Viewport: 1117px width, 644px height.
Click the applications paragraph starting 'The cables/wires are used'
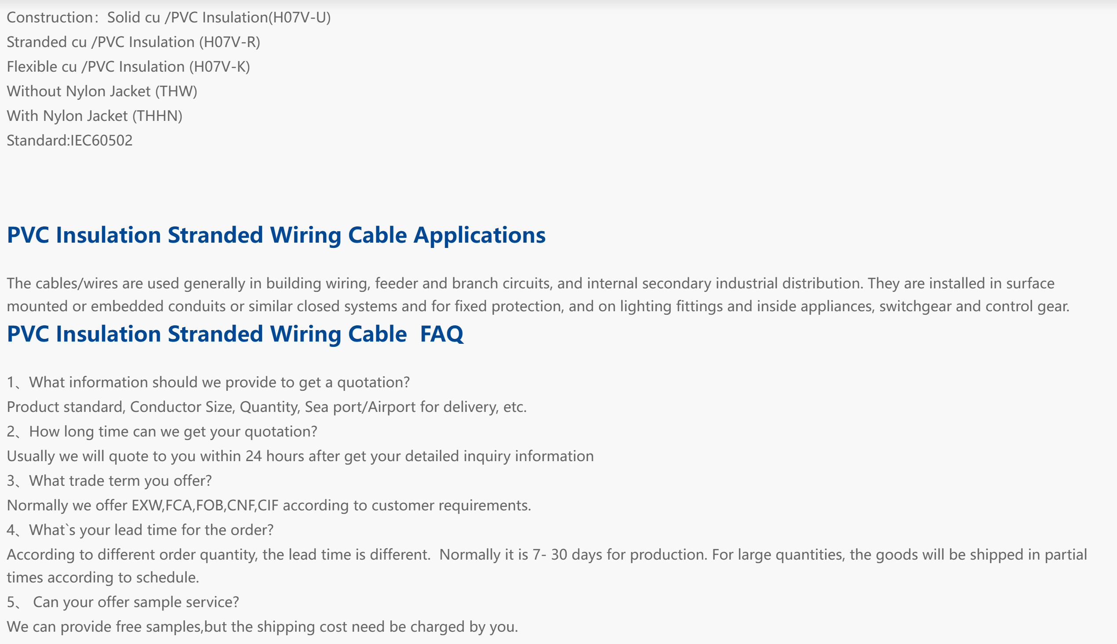point(538,295)
